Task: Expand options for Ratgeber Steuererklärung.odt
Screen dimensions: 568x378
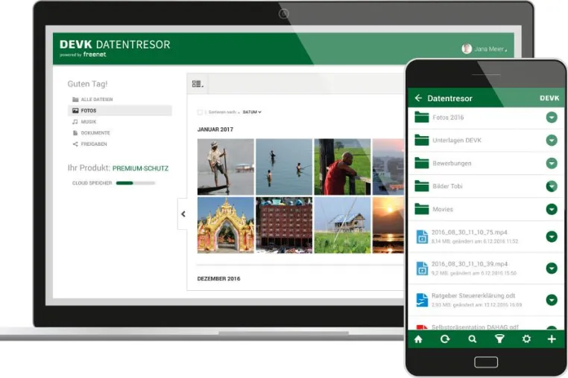Action: 552,300
